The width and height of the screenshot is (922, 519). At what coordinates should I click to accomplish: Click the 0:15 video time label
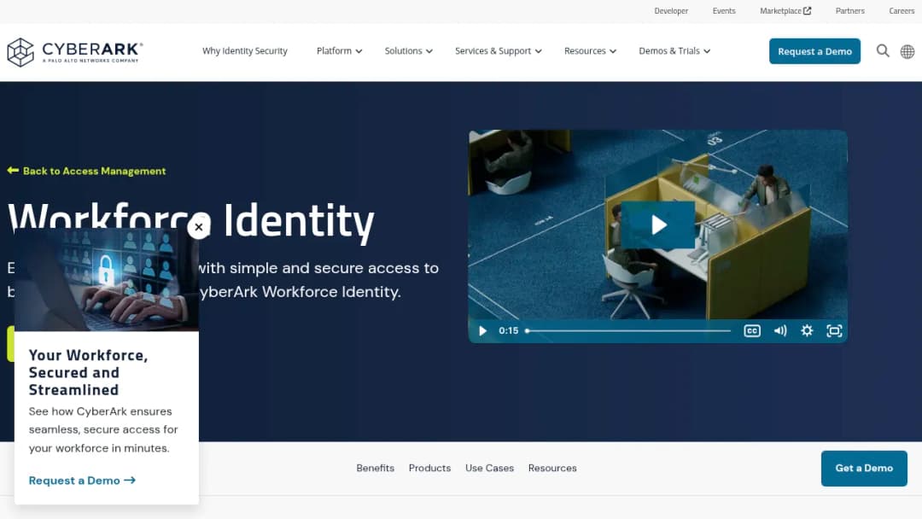tap(508, 331)
